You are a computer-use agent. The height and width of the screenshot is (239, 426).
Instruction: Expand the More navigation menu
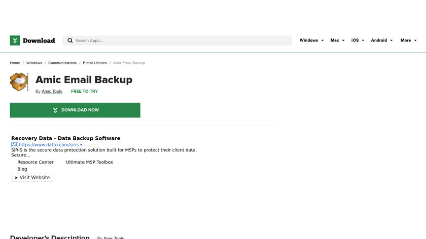click(408, 41)
